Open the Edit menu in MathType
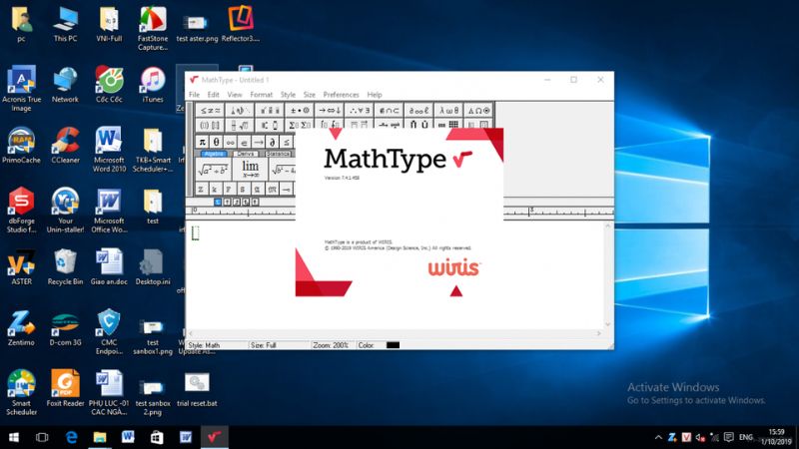This screenshot has width=799, height=449. [213, 95]
